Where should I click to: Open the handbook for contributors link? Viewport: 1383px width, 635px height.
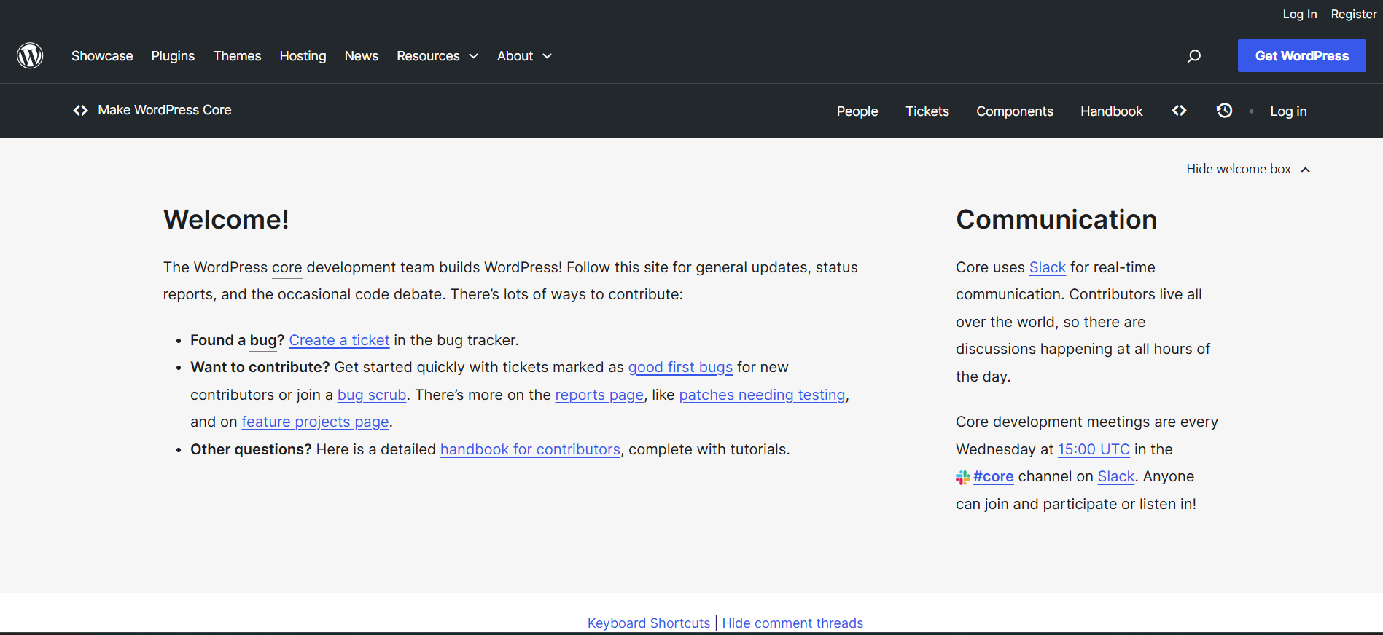(530, 449)
